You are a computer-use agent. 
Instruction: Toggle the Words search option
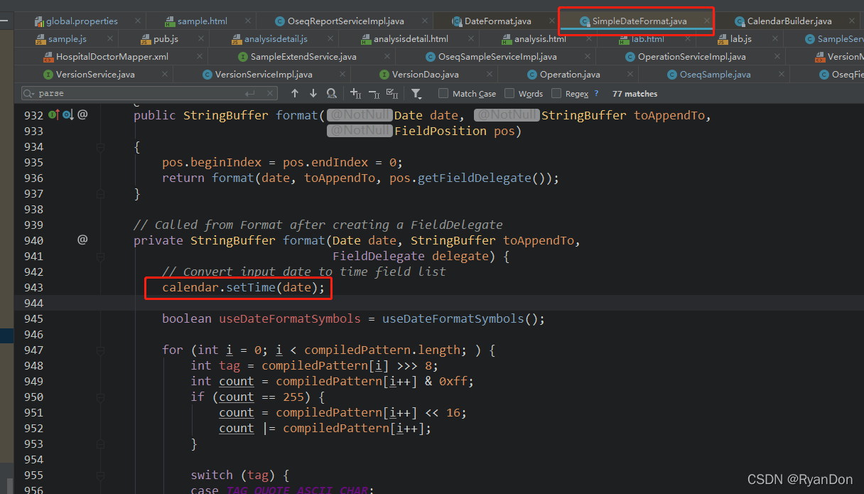coord(509,93)
